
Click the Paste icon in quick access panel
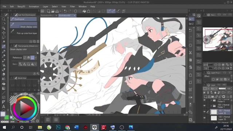coord(190,67)
